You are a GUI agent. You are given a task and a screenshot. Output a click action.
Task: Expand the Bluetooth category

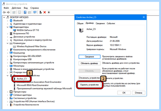coord(8,21)
